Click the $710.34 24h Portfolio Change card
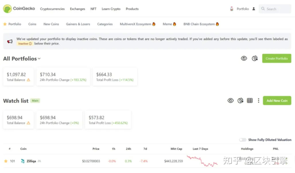The width and height of the screenshot is (295, 173). click(x=63, y=77)
